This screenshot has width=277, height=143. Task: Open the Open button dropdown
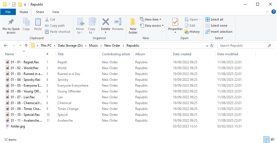click(200, 19)
